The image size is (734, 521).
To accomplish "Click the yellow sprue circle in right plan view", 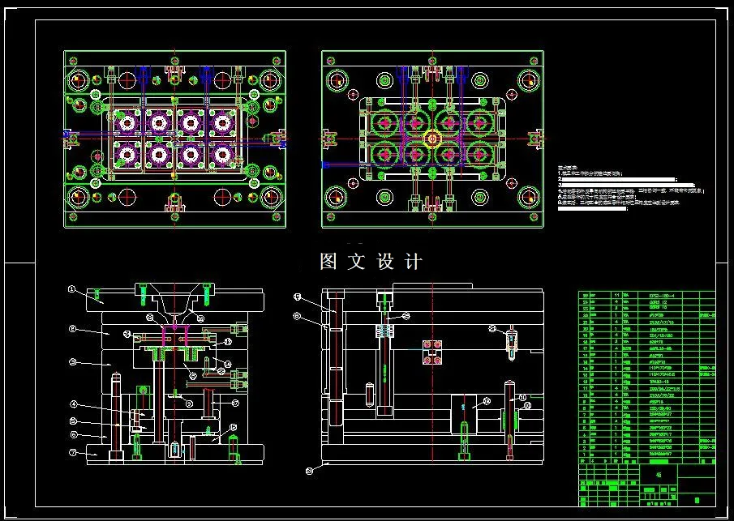I will coord(432,139).
